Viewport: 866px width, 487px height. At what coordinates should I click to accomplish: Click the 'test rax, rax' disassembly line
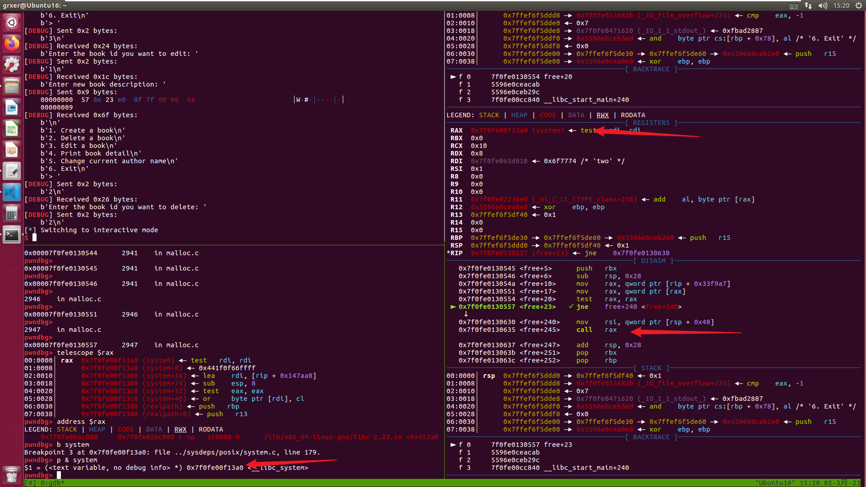548,299
